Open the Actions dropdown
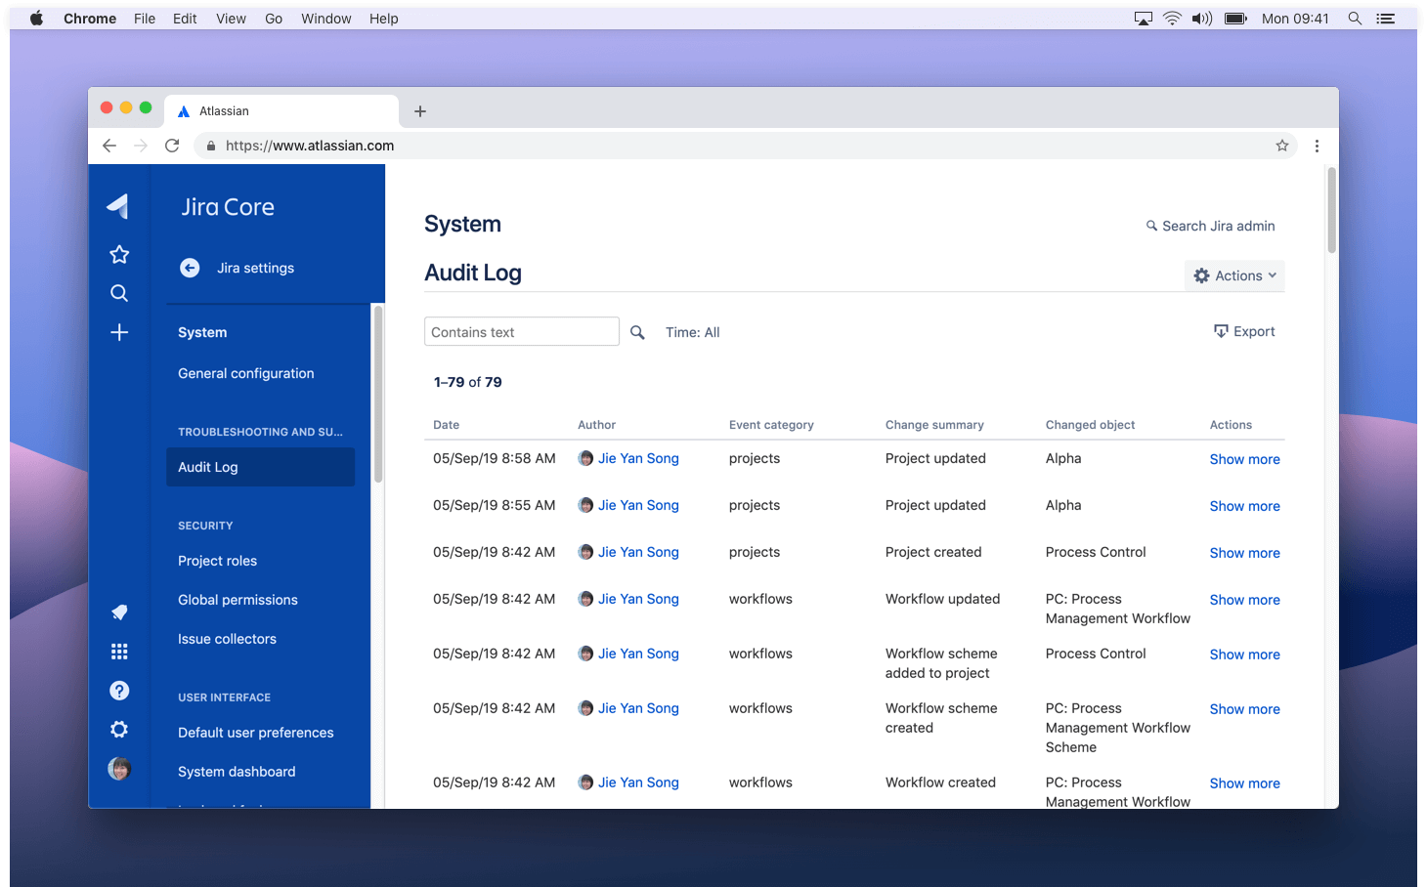The width and height of the screenshot is (1427, 887). (1234, 275)
